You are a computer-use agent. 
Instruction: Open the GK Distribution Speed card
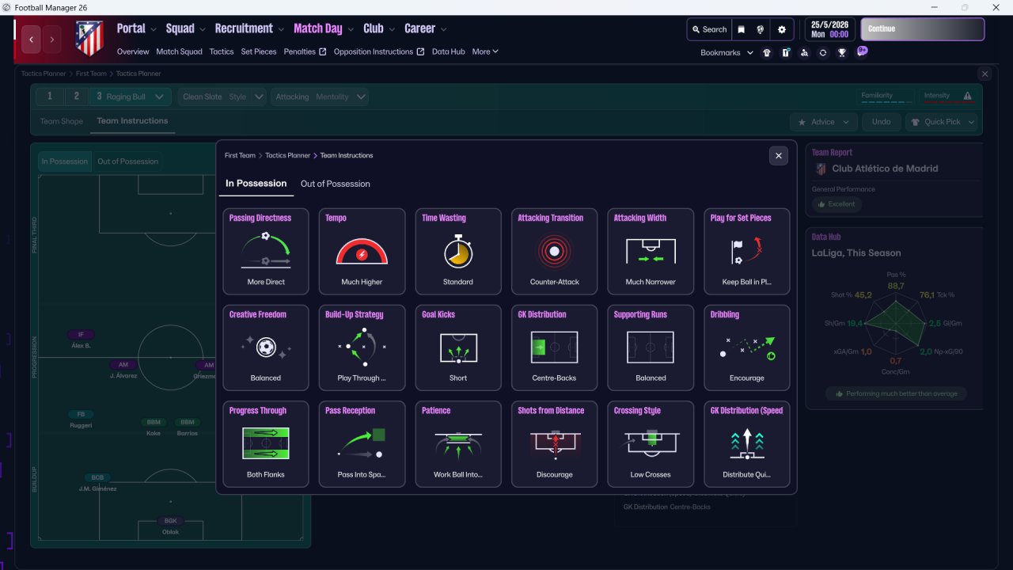[x=746, y=444]
